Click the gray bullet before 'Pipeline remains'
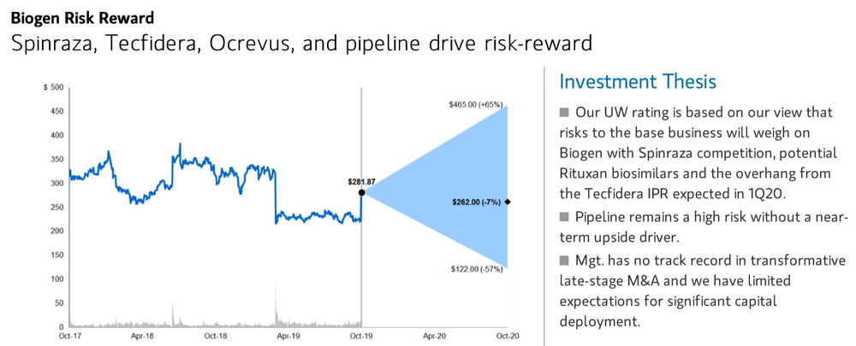 coord(564,217)
